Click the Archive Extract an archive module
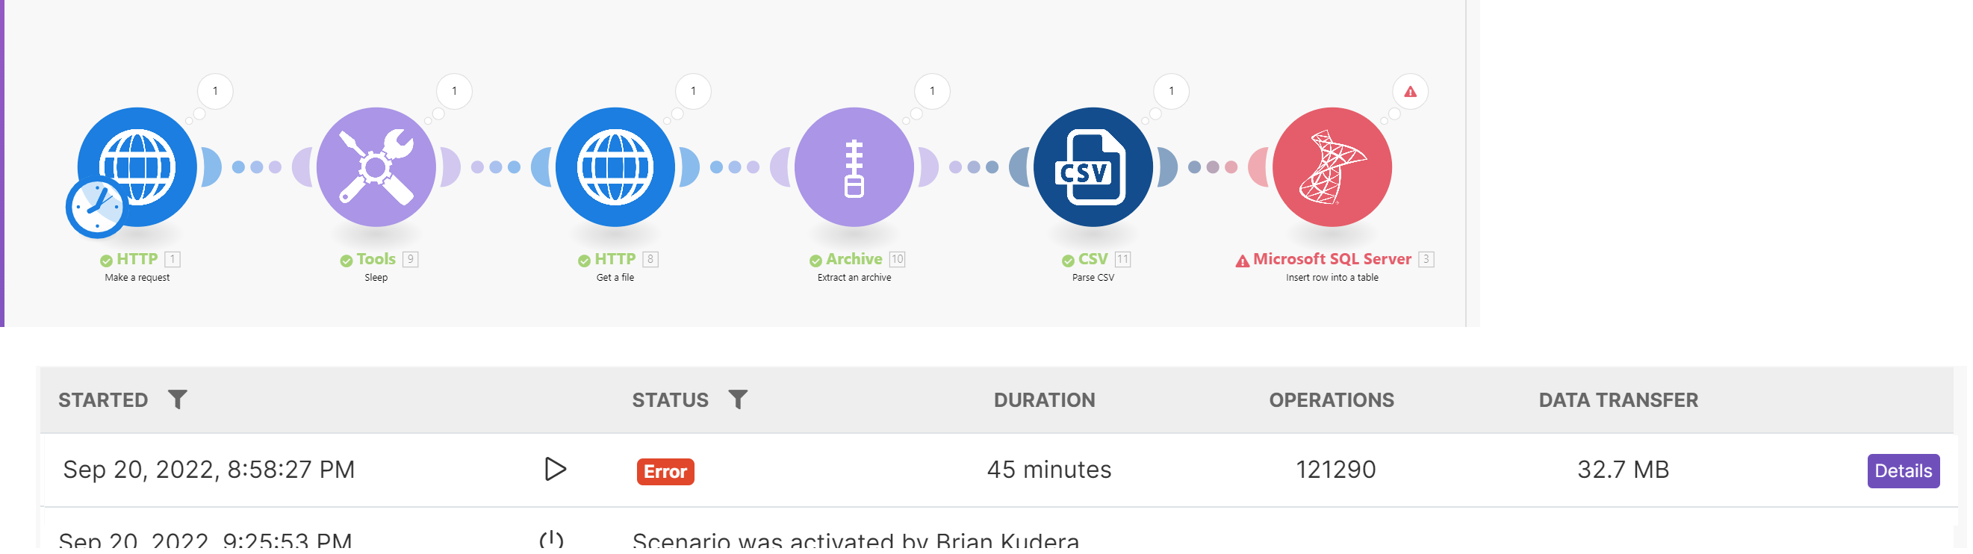The image size is (1973, 554). coord(854,166)
